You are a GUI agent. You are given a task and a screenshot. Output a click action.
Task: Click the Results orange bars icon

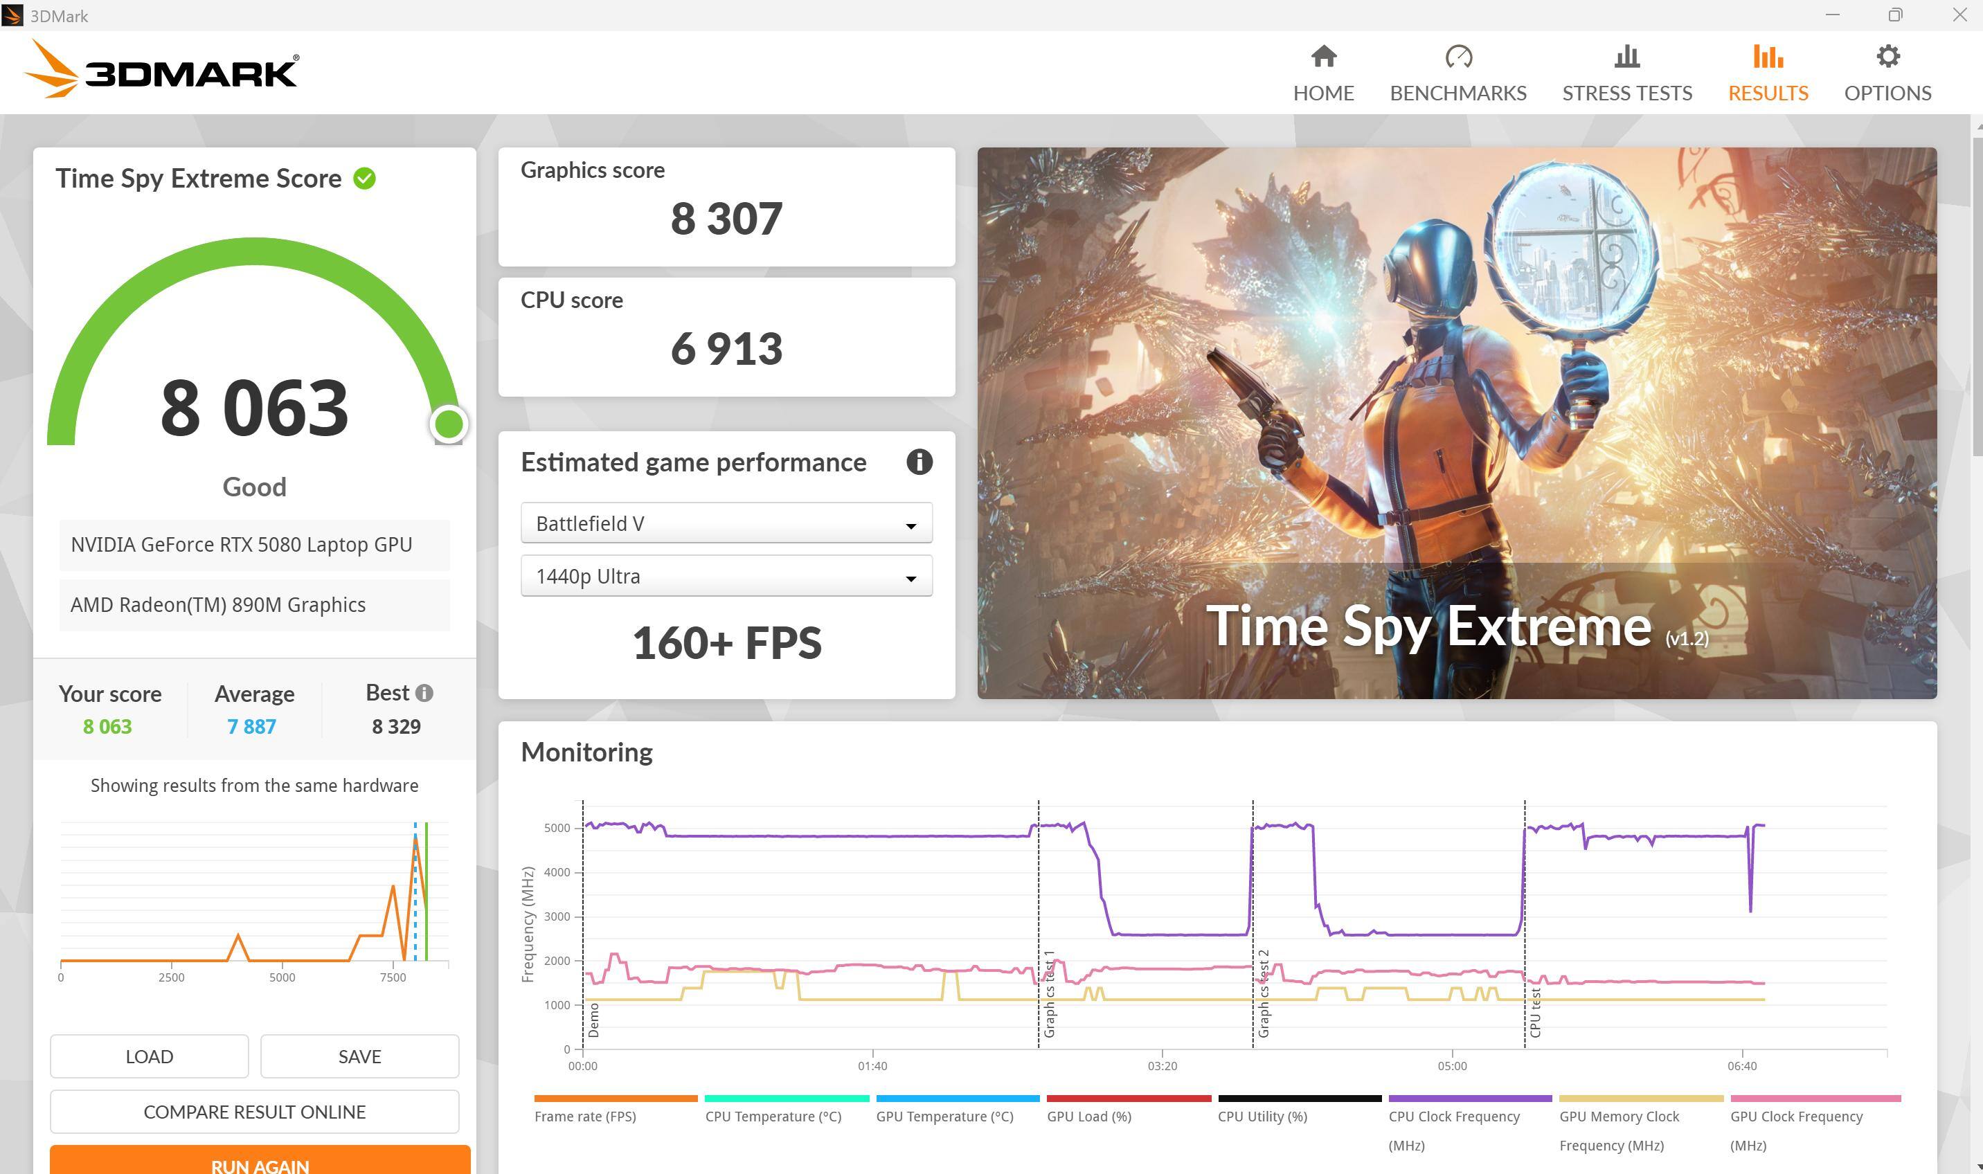pyautogui.click(x=1767, y=56)
